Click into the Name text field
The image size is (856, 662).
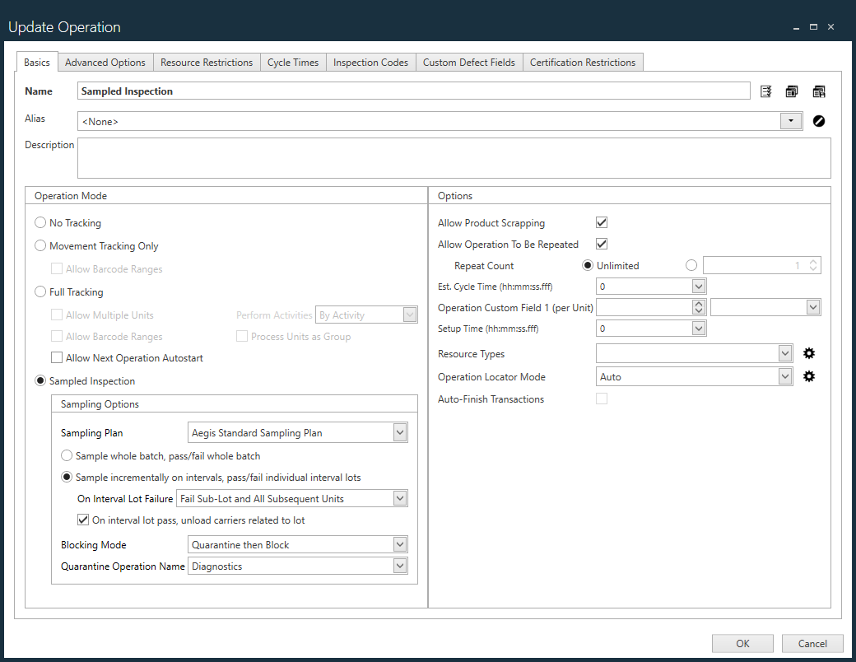click(x=413, y=91)
